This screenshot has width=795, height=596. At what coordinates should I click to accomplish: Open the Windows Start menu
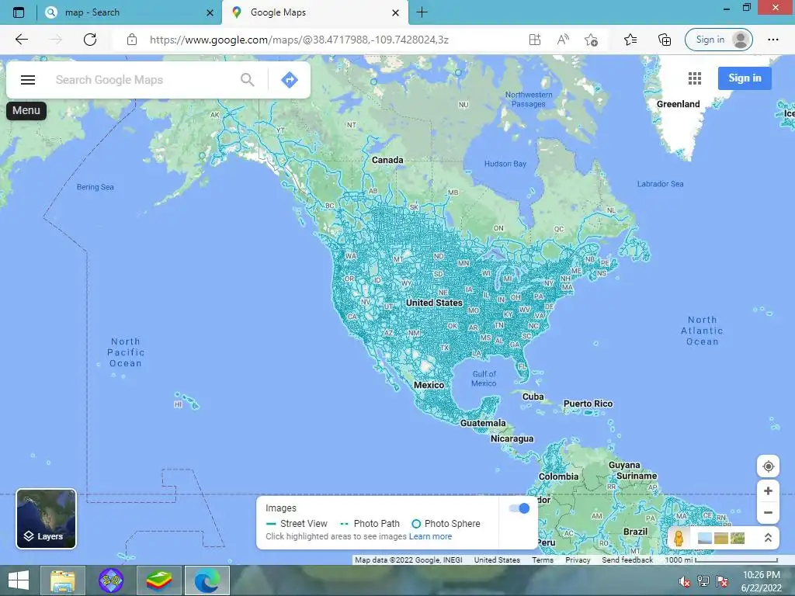pos(19,580)
